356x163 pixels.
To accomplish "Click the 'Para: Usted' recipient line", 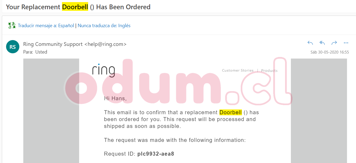I will pyautogui.click(x=35, y=52).
